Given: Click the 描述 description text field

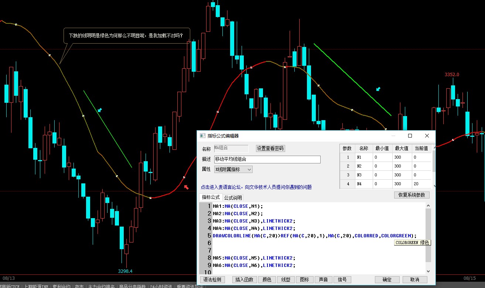Looking at the screenshot, I should point(267,159).
